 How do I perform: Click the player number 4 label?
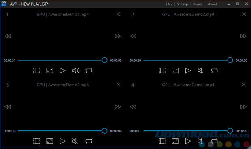click(132, 85)
